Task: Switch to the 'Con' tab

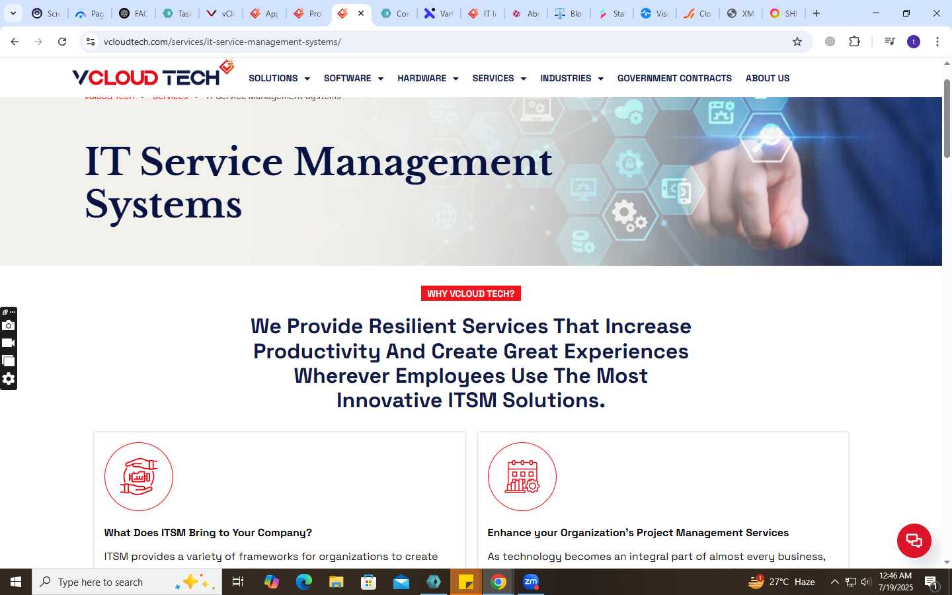Action: tap(395, 13)
